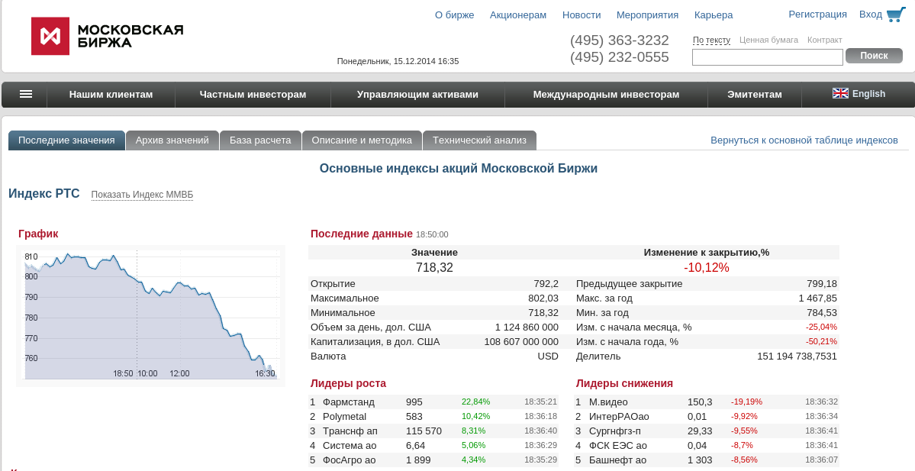The height and width of the screenshot is (471, 915).
Task: Select the По тексту search mode
Action: (711, 40)
